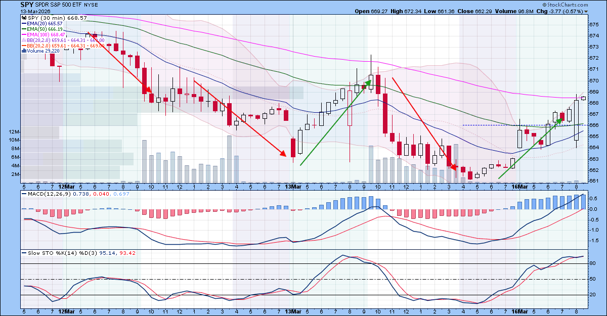
Task: Click the 'EMA(20) 665.57' legend text
Action: pos(45,23)
